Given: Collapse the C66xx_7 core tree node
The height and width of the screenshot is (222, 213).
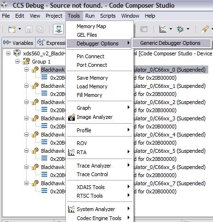Looking at the screenshot, I should point(27,183).
